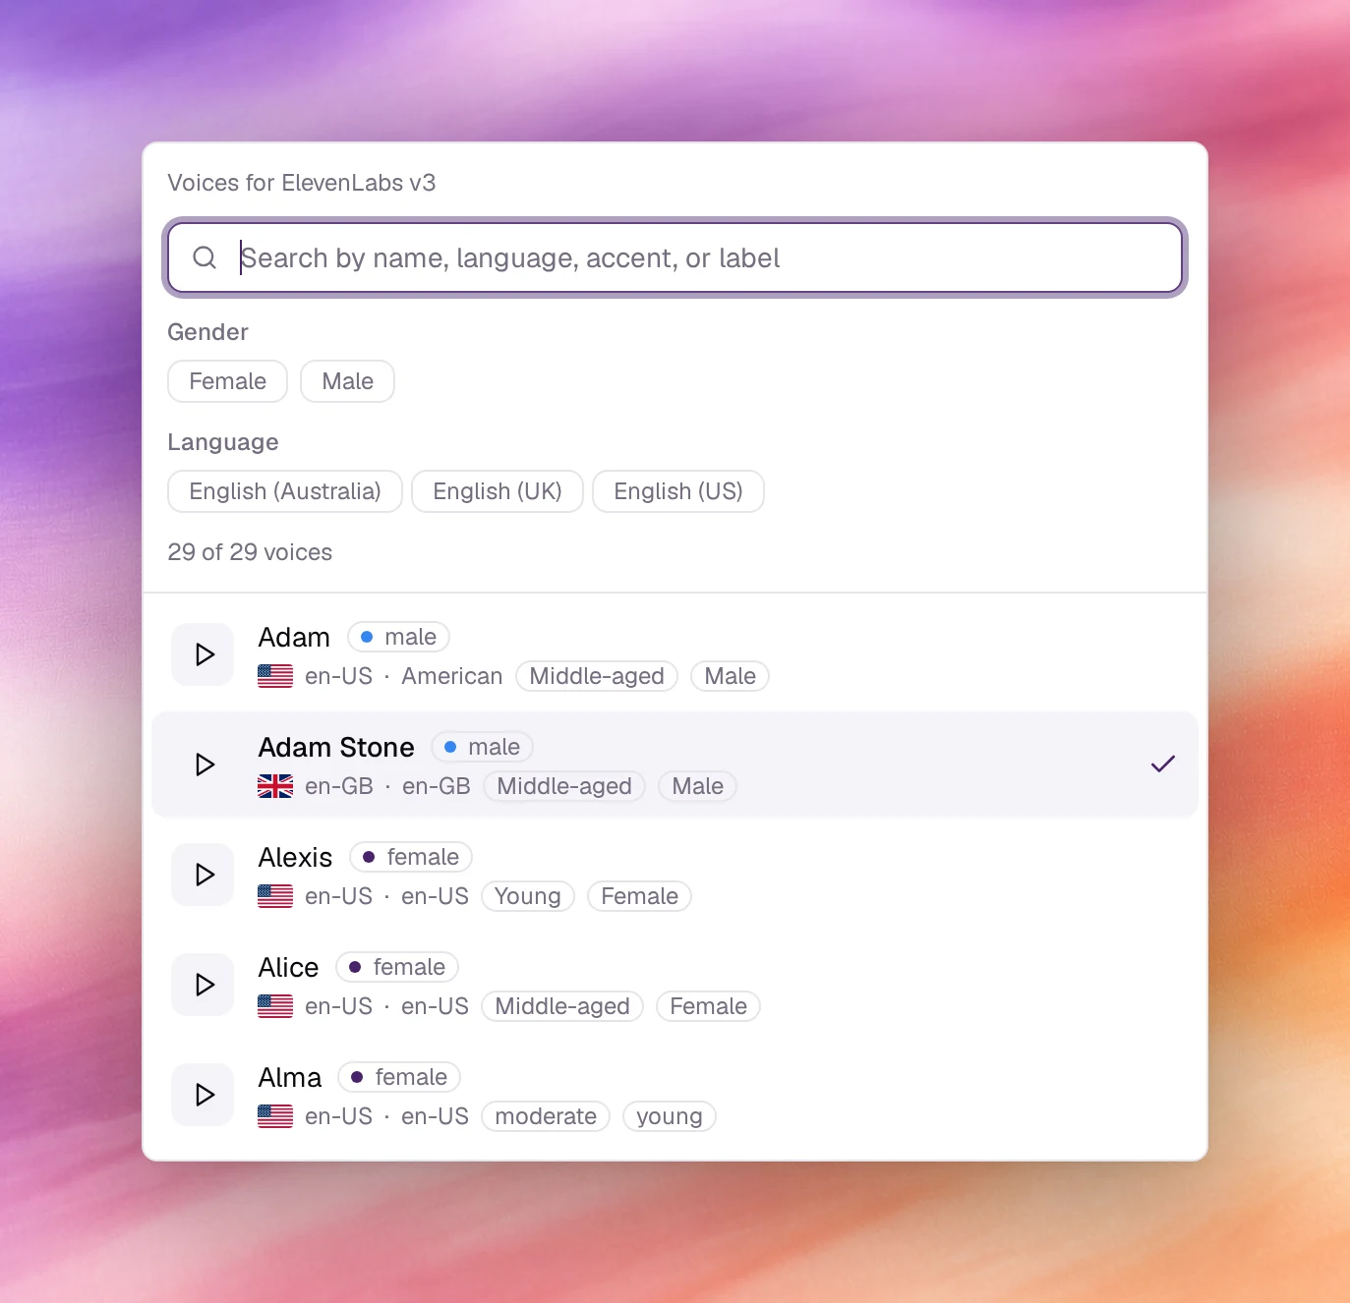The image size is (1350, 1303).
Task: Click the Female label in Alice row
Action: tap(708, 1006)
